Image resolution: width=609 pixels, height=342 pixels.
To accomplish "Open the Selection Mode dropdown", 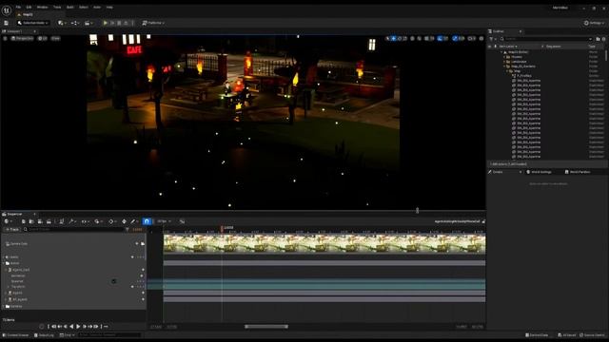I will [x=33, y=23].
